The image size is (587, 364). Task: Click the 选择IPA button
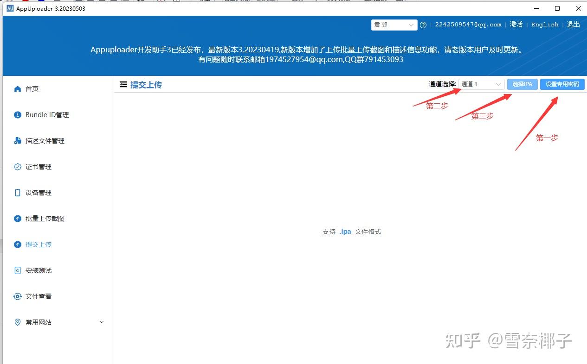pyautogui.click(x=522, y=84)
